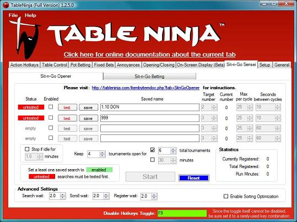
Task: Click the test button for the 999 search
Action: click(x=67, y=118)
